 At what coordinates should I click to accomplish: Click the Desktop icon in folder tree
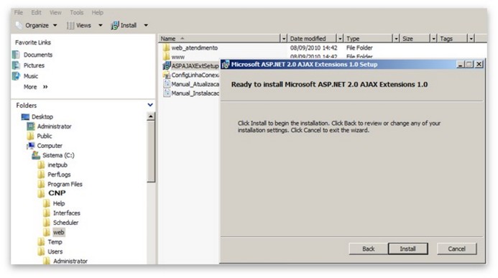25,117
